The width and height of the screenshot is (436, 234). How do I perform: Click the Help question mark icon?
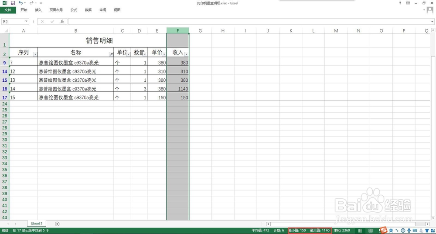coord(400,3)
